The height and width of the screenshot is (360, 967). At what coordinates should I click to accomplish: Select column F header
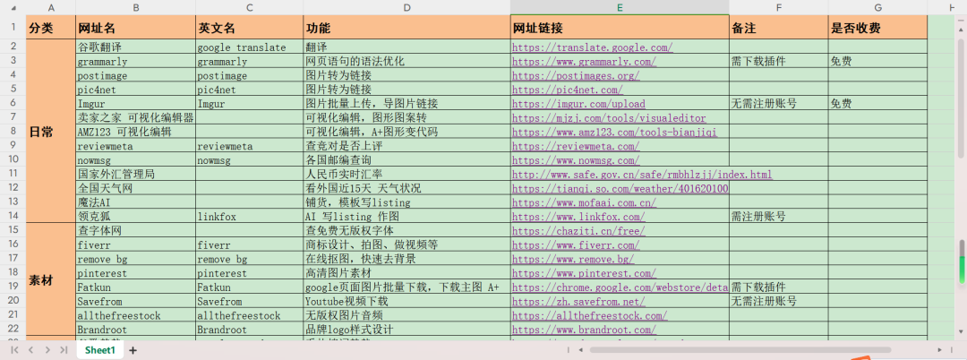point(779,7)
